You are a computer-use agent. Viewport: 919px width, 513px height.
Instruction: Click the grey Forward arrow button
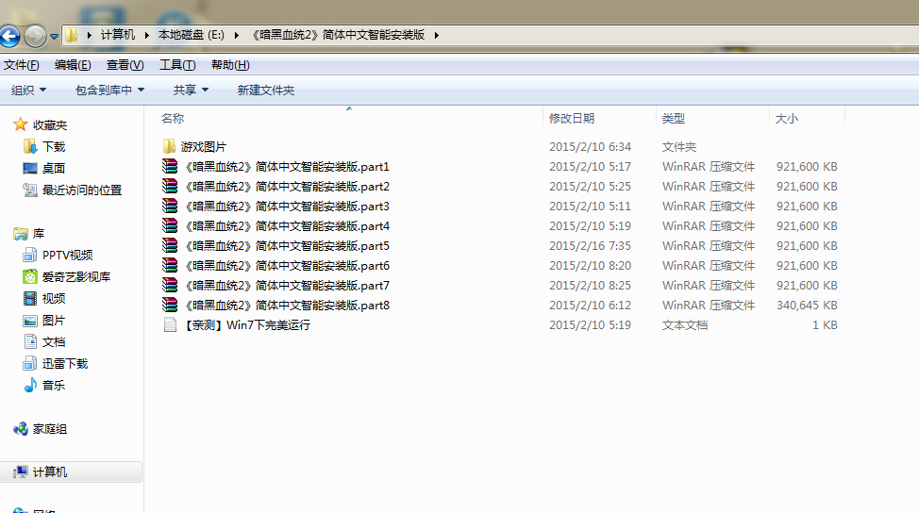[x=35, y=37]
